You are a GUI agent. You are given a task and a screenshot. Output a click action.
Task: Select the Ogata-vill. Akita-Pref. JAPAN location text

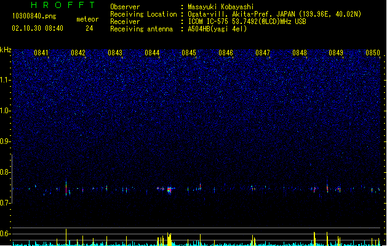click(274, 14)
